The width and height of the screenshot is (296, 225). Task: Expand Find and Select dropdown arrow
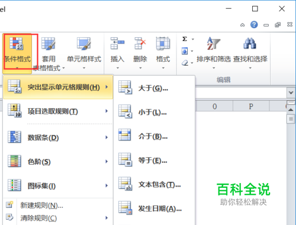pyautogui.click(x=250, y=68)
